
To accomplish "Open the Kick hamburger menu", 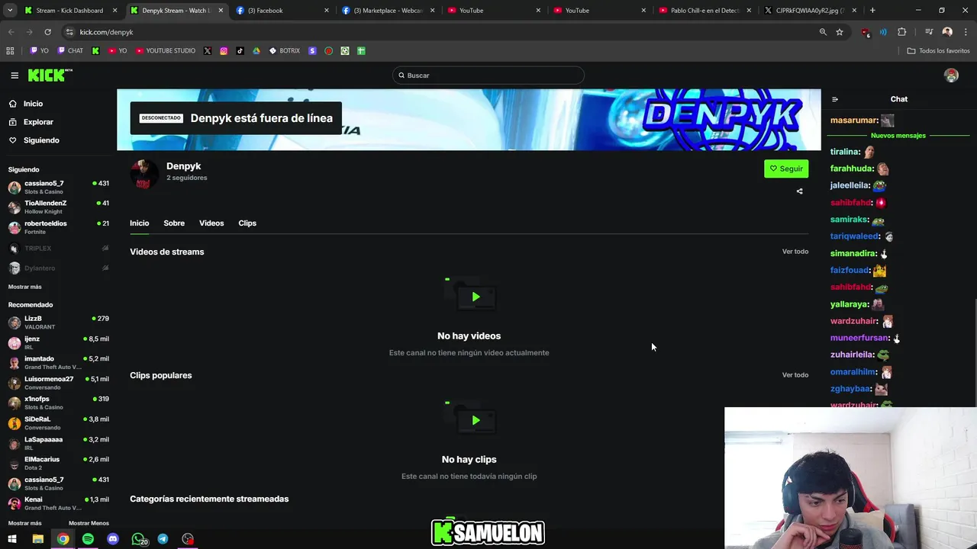I will coord(15,75).
